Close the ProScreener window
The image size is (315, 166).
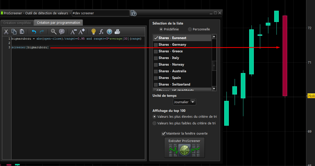[220, 13]
